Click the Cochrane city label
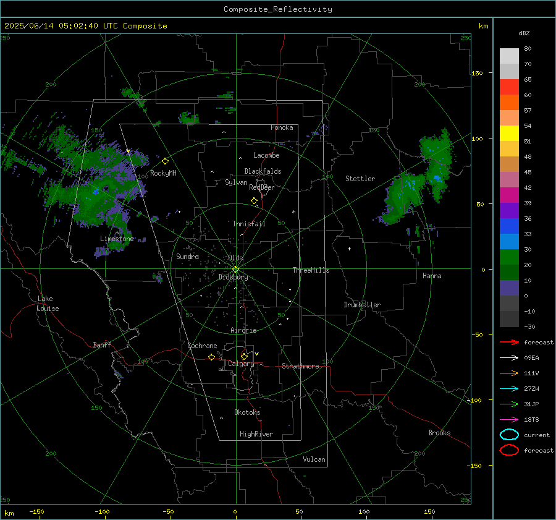This screenshot has width=556, height=520. coord(202,346)
